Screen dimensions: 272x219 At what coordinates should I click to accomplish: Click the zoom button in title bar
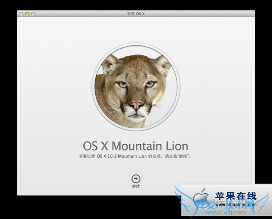tap(33, 14)
